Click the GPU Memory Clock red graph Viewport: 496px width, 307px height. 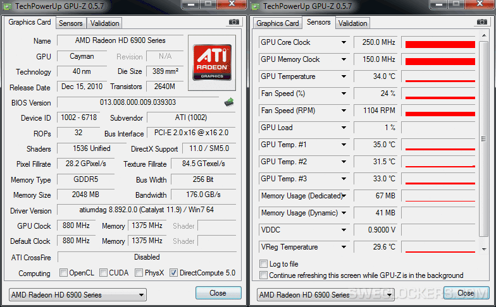click(440, 61)
